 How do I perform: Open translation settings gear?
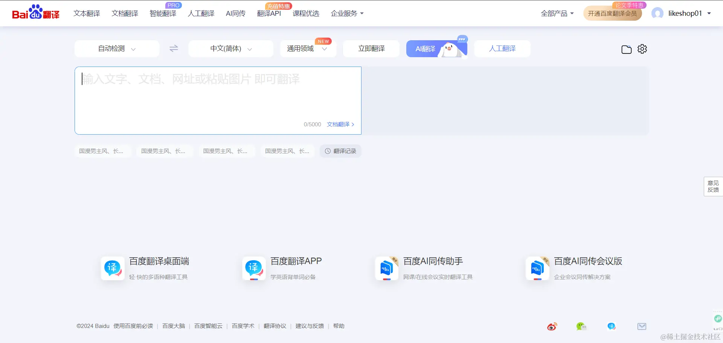tap(642, 49)
